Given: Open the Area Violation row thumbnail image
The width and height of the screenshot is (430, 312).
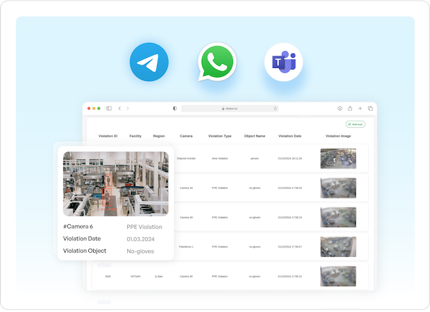Looking at the screenshot, I should click(338, 158).
